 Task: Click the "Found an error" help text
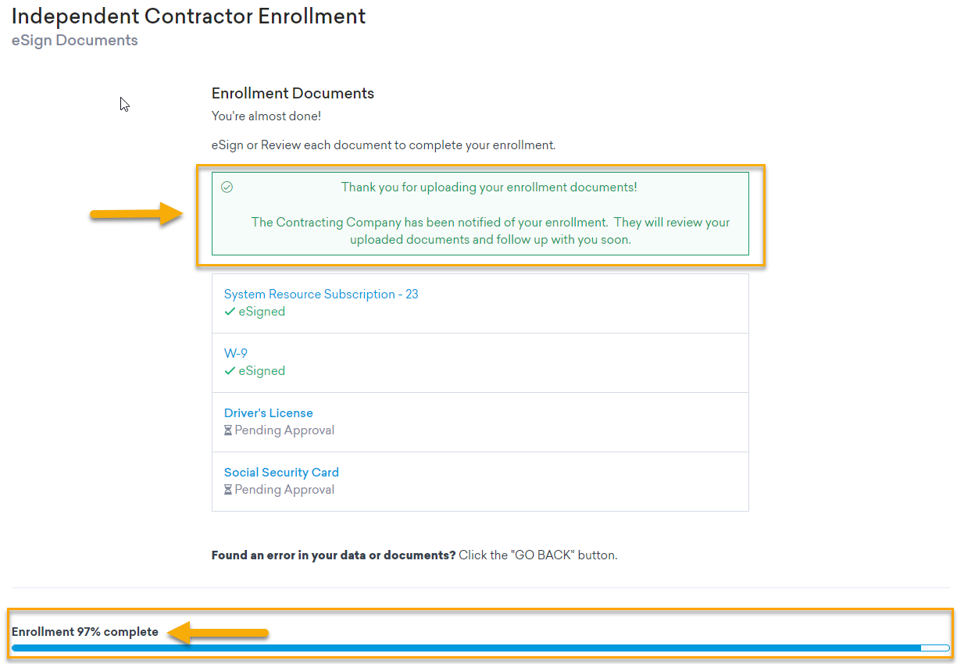414,555
